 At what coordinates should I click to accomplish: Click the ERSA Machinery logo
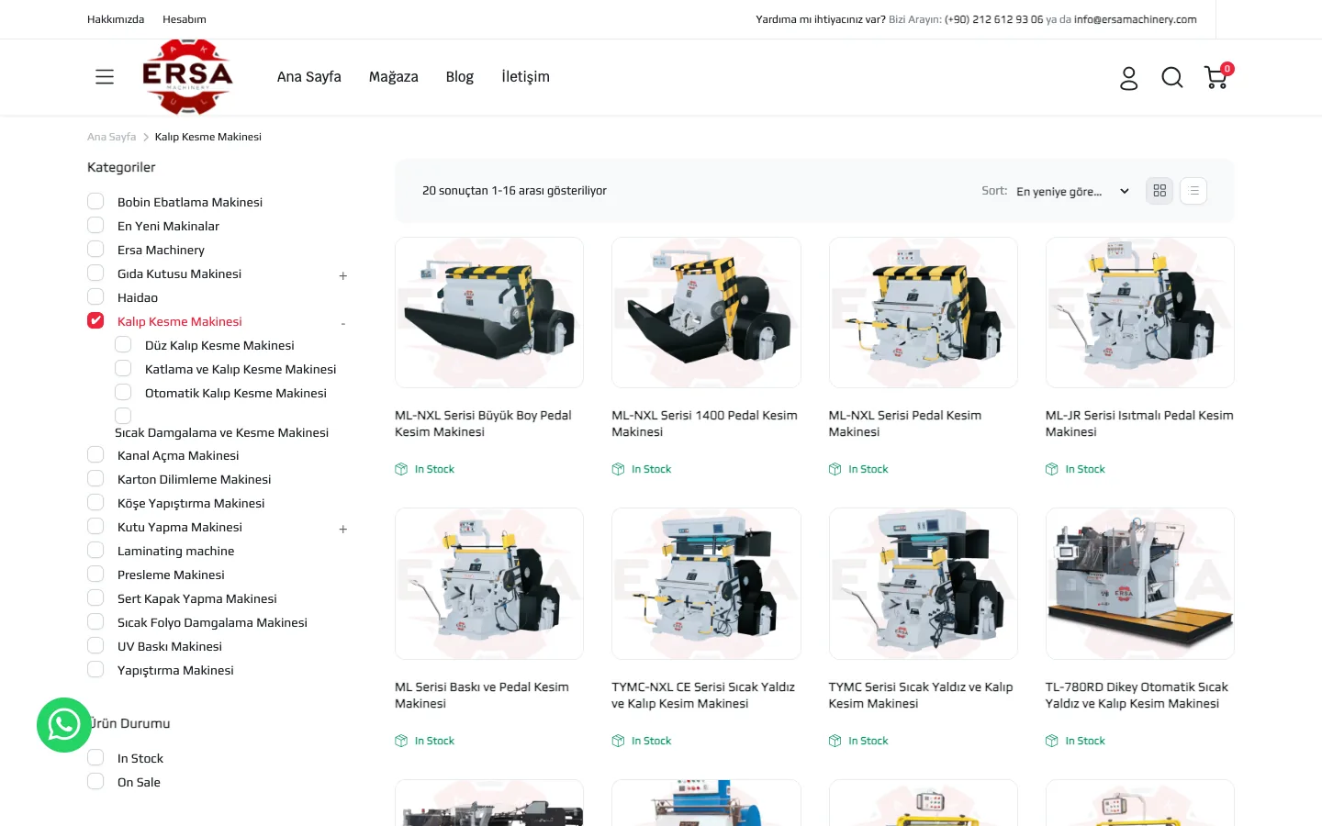pos(187,76)
